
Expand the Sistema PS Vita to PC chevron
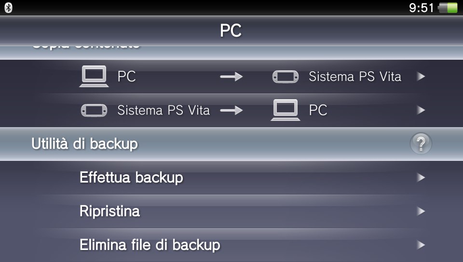(421, 110)
